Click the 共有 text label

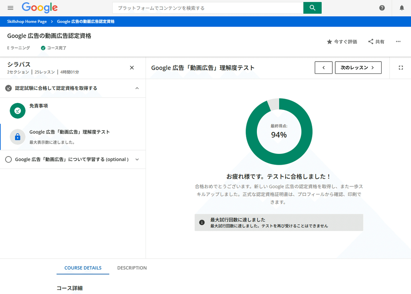click(x=380, y=42)
